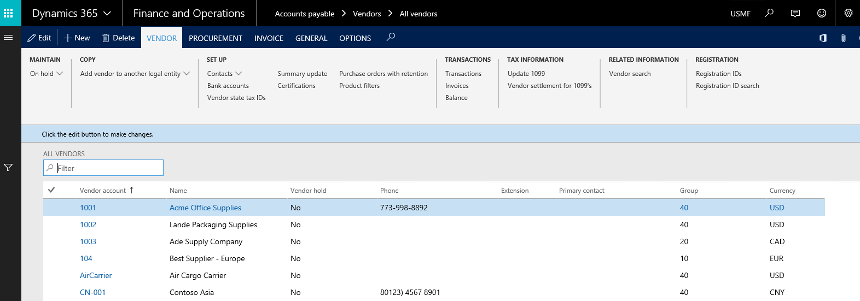860x301 pixels.
Task: Toggle the hamburger navigation pane
Action: [8, 38]
